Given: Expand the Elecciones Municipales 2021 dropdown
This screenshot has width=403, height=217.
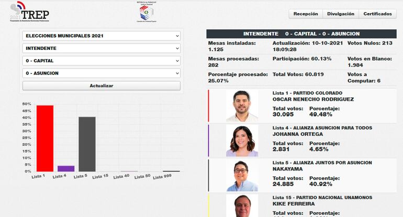Looking at the screenshot, I should [x=101, y=36].
